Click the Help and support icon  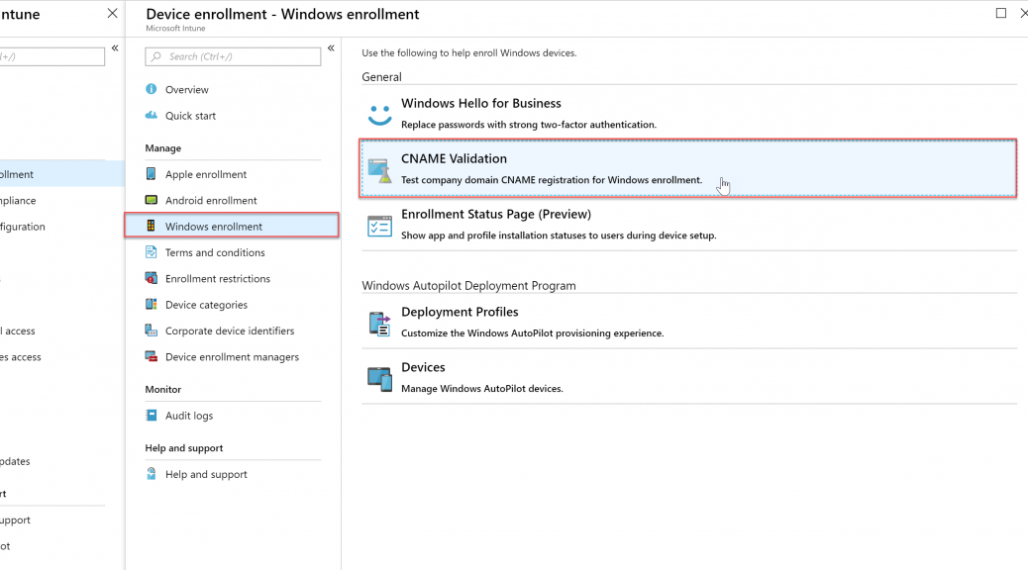coord(151,474)
